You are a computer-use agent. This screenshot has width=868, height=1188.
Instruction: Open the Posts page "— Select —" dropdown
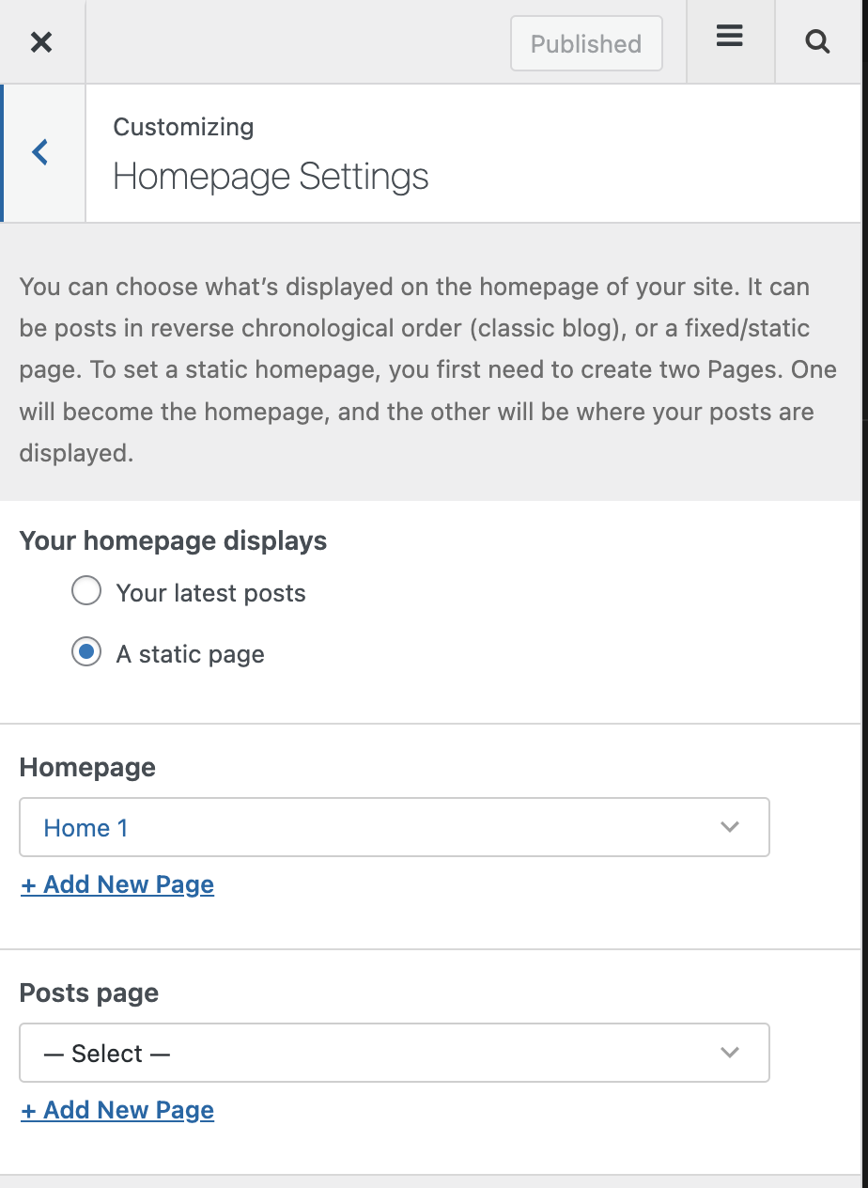[395, 1053]
